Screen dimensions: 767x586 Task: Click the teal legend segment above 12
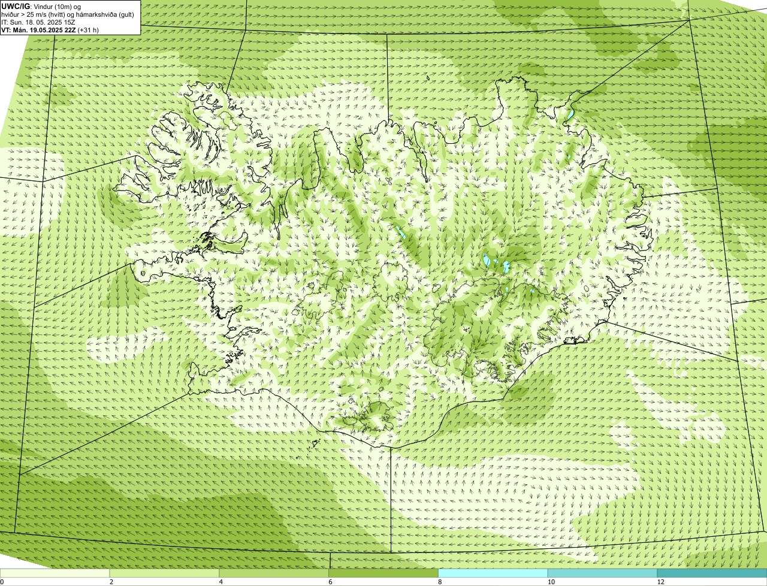click(x=712, y=573)
